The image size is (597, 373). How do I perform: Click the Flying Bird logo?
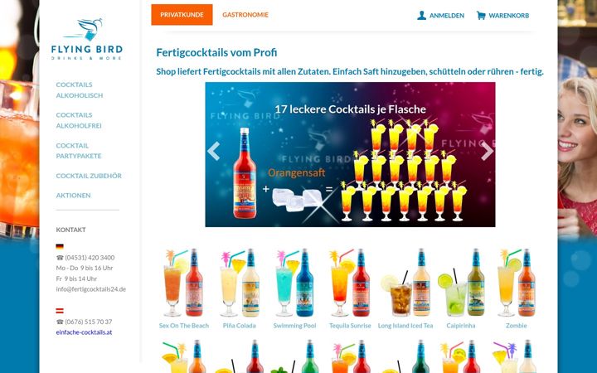click(87, 39)
